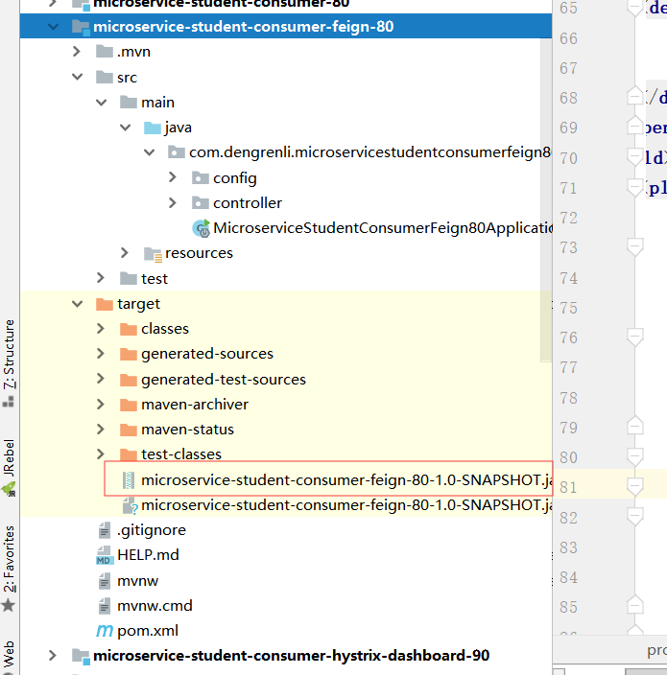This screenshot has width=667, height=675.
Task: Select the blue java source folder icon
Action: coord(152,128)
